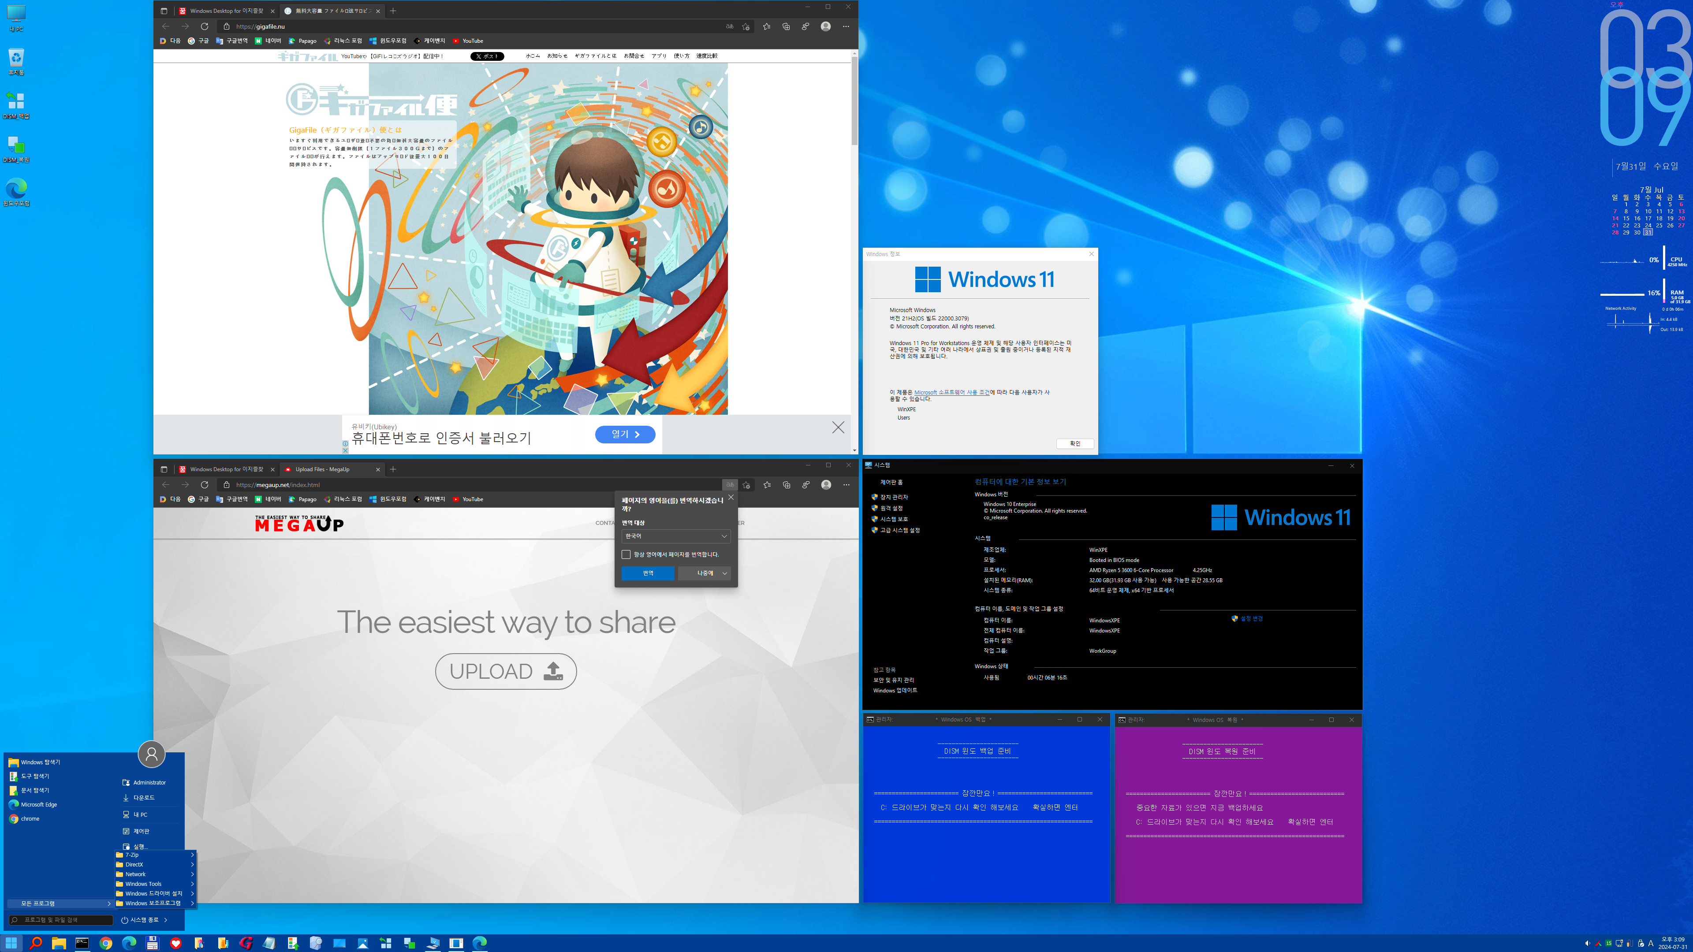Open the Notepad icon on taskbar
This screenshot has width=1693, height=952.
[269, 943]
